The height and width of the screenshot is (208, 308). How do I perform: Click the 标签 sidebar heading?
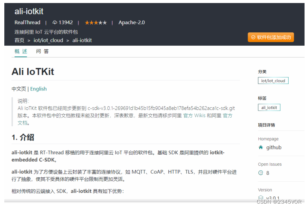262,98
